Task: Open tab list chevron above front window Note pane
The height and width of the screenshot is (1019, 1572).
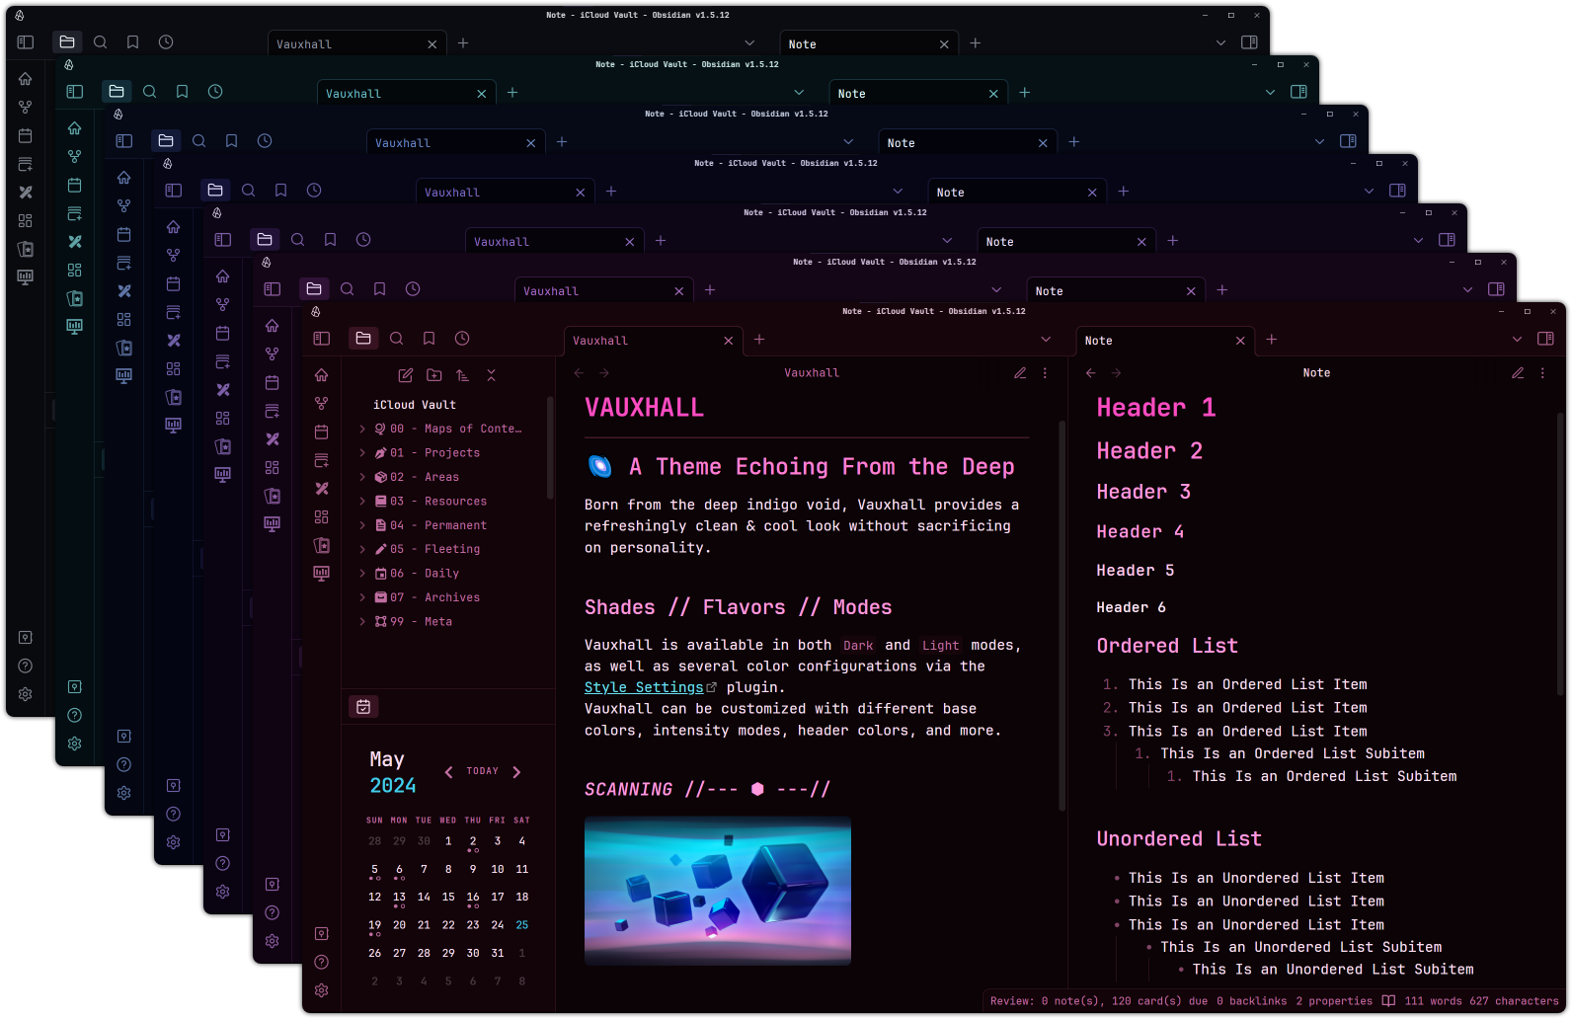Action: (1518, 340)
